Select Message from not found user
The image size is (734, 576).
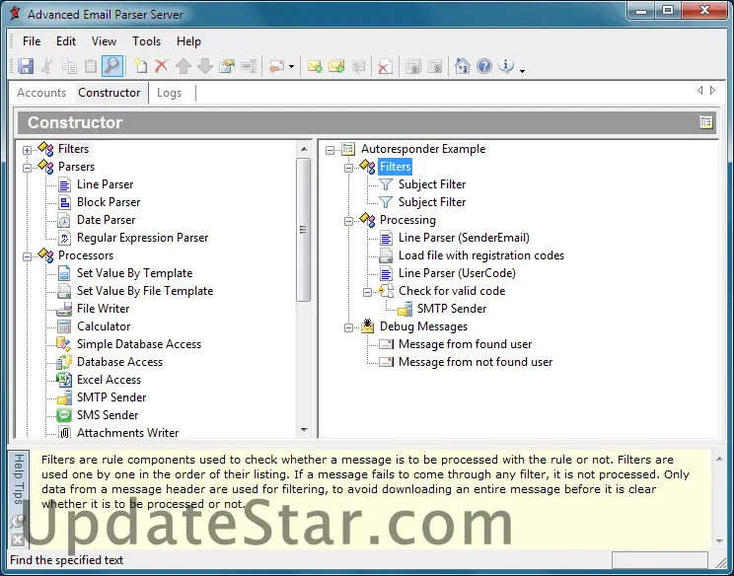[x=476, y=362]
